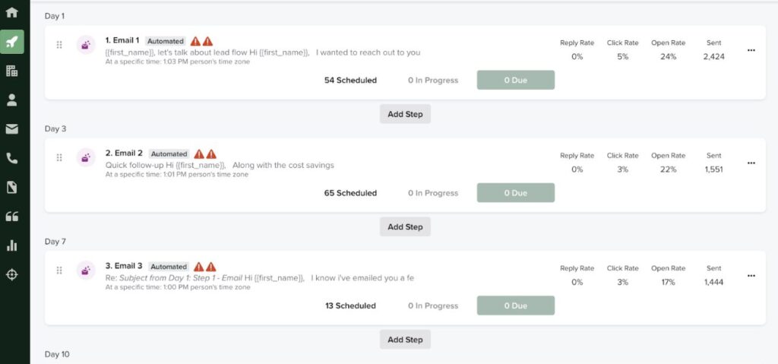Open the accounts building icon
This screenshot has width=778, height=364.
(12, 71)
